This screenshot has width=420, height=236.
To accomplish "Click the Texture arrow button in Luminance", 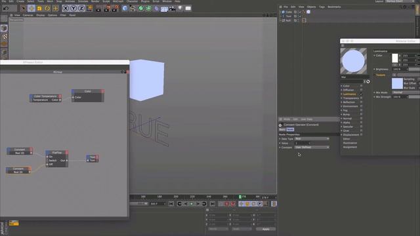I will (394, 75).
